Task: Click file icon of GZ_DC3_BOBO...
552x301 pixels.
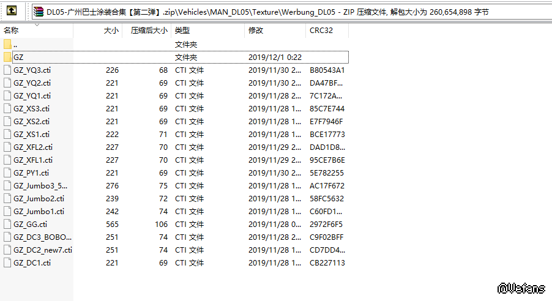Action: (7, 237)
